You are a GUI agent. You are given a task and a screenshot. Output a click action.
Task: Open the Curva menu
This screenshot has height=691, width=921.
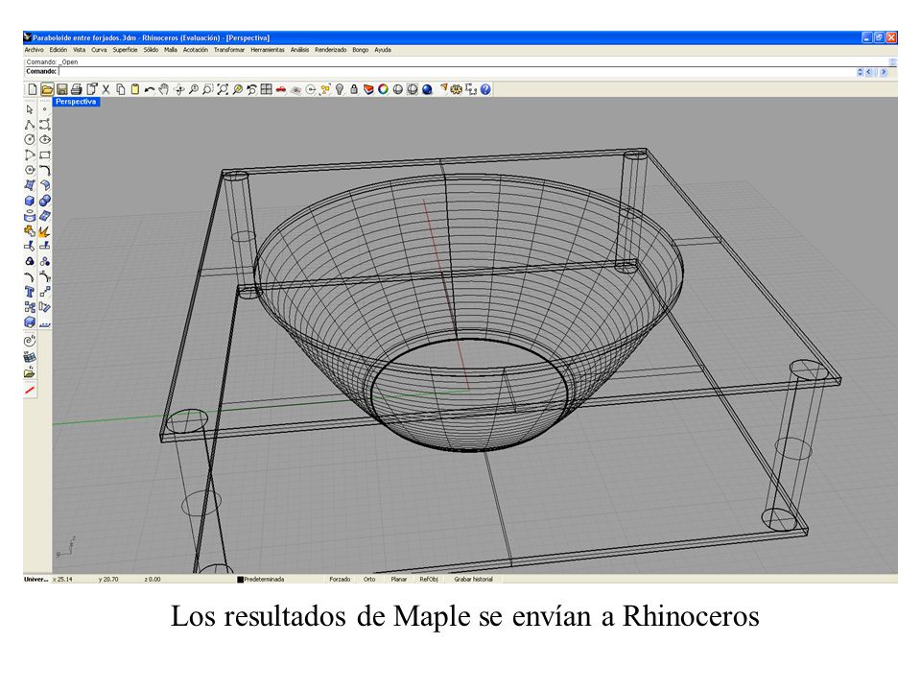click(x=99, y=50)
